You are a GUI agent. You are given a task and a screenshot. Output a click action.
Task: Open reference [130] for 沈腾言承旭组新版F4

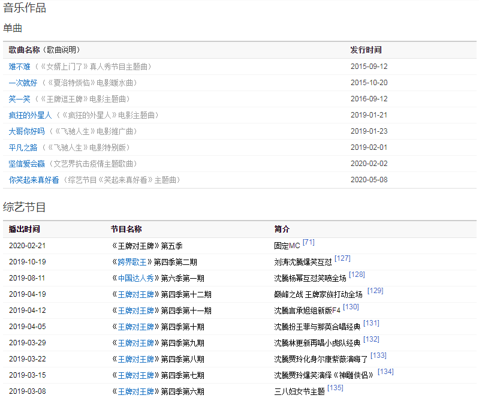click(351, 307)
